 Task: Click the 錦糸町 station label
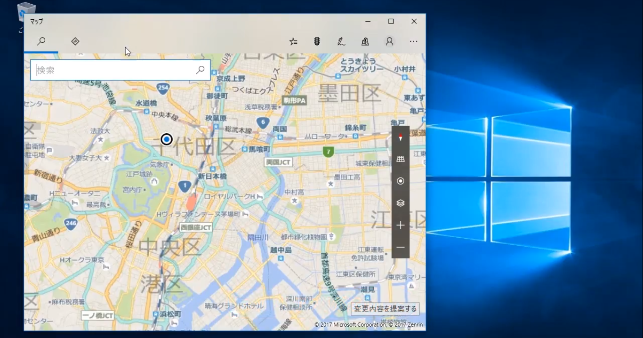[x=355, y=128]
